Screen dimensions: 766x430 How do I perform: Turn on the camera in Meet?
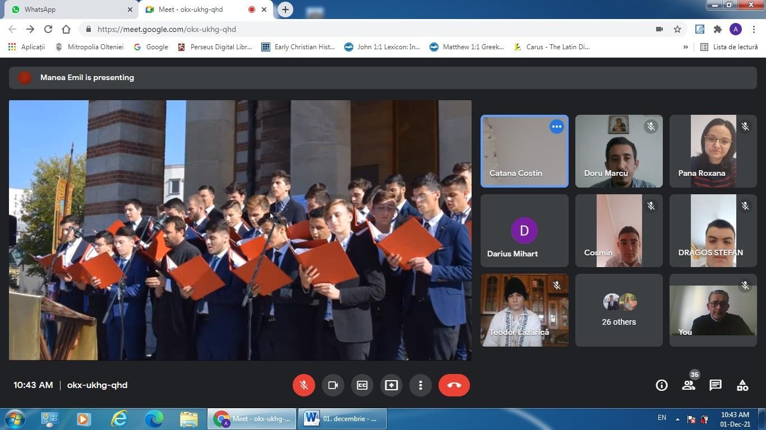tap(333, 385)
